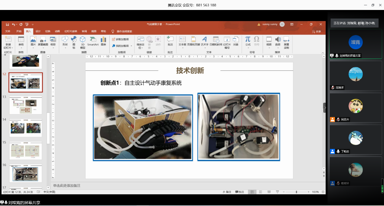Screen dimensions: 384x206
Task: Adjust the zoom slider in status bar
Action: click(296, 192)
